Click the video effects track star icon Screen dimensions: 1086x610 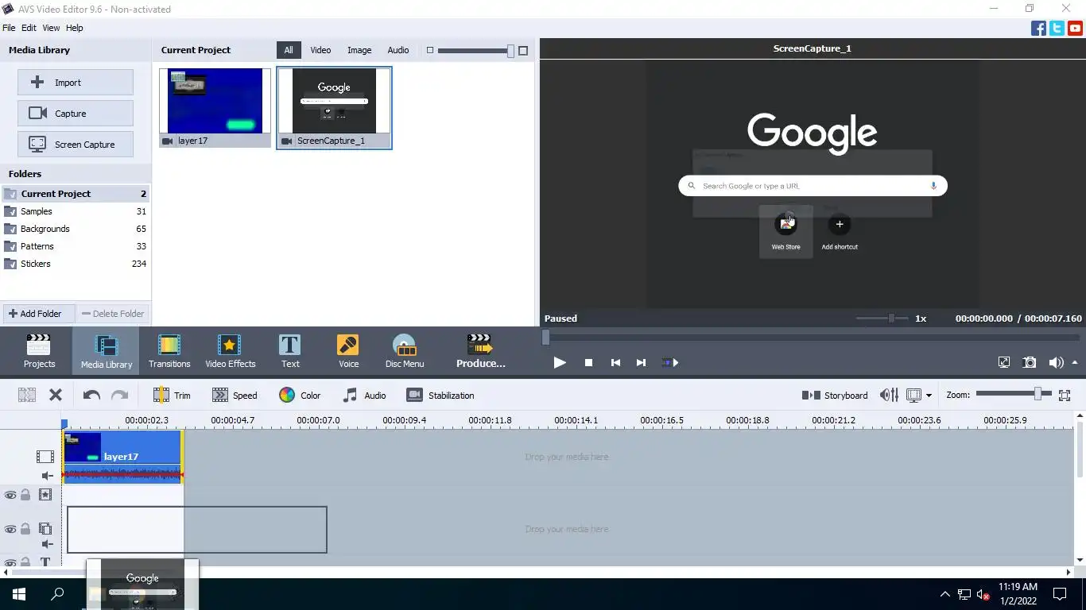pyautogui.click(x=45, y=495)
